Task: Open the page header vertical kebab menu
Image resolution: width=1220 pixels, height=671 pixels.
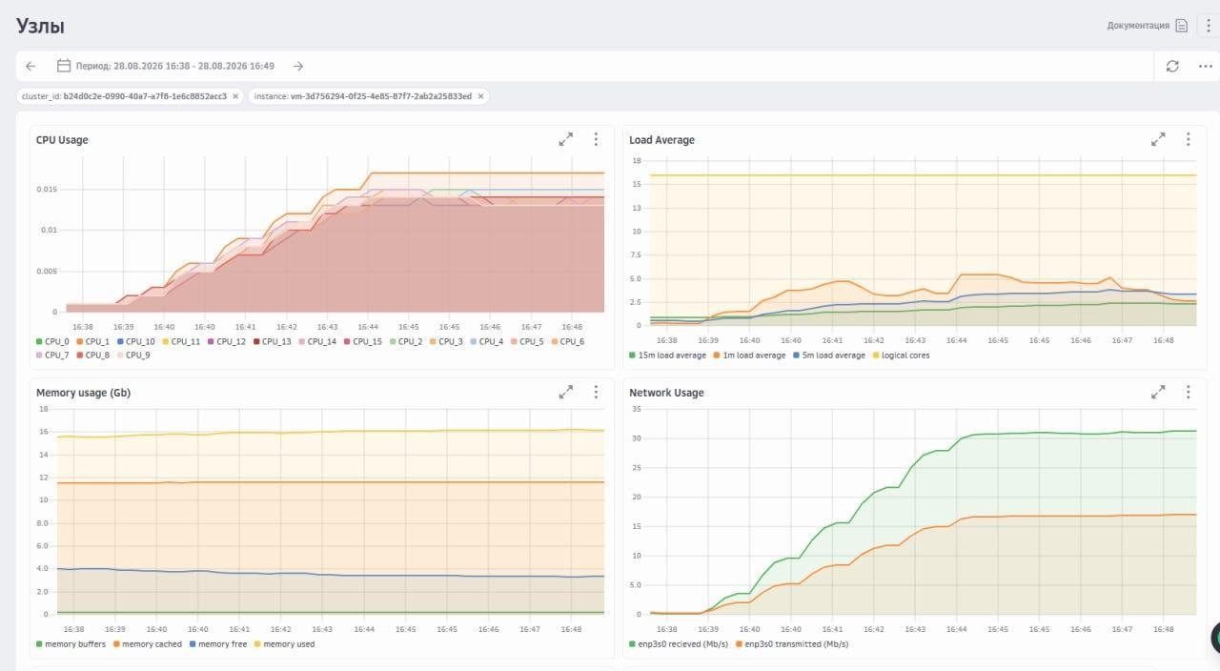Action: [x=1208, y=26]
